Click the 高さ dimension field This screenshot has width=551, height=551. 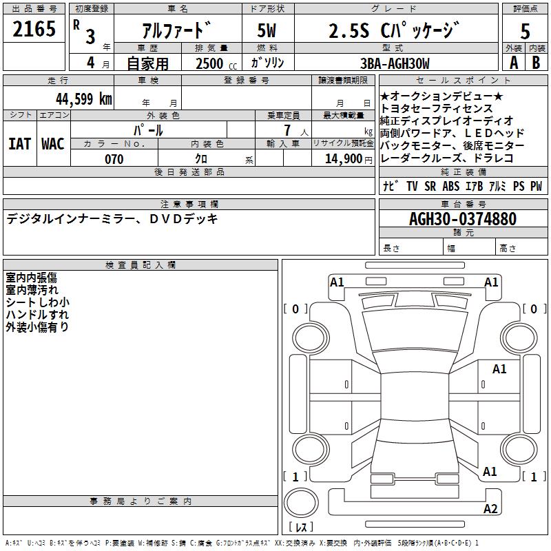(x=521, y=247)
